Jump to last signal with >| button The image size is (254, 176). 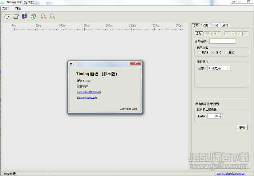pyautogui.click(x=245, y=34)
